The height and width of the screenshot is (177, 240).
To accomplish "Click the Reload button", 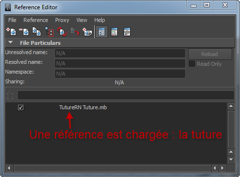I will click(210, 54).
